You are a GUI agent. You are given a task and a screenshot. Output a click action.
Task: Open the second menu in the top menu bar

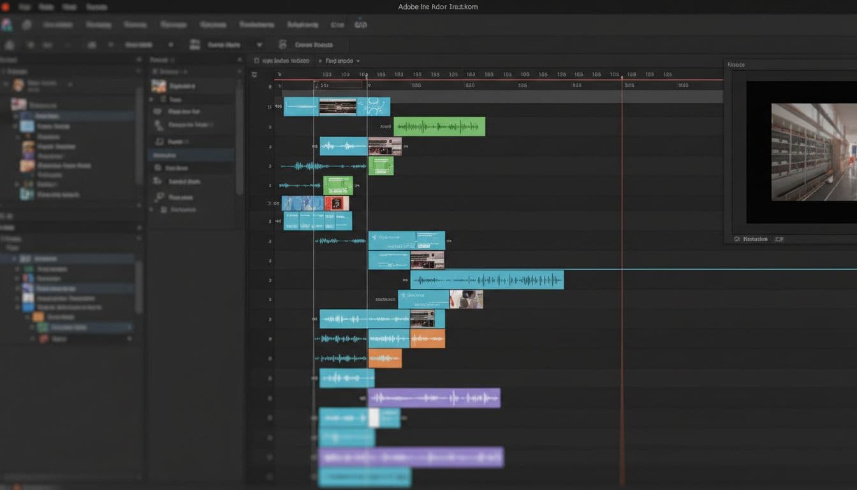(46, 7)
